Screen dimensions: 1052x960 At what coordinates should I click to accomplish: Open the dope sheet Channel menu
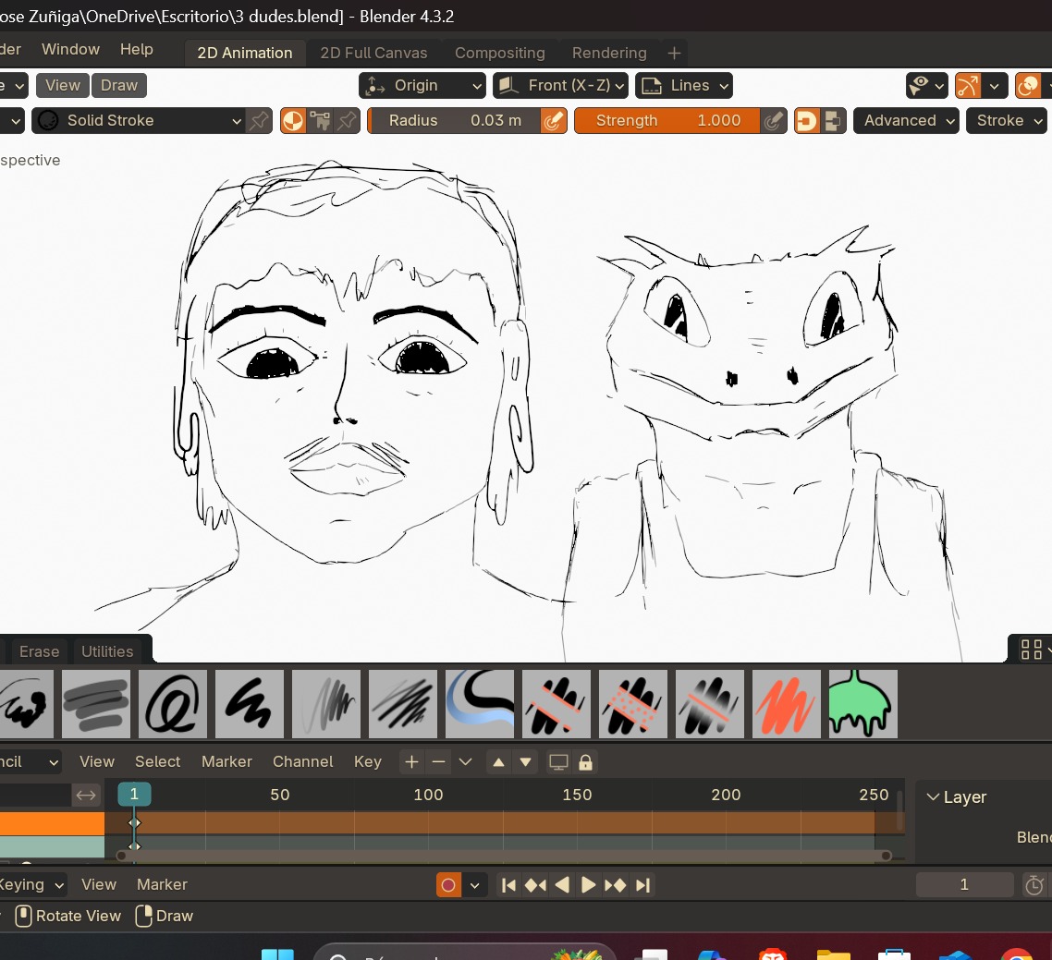(x=302, y=761)
